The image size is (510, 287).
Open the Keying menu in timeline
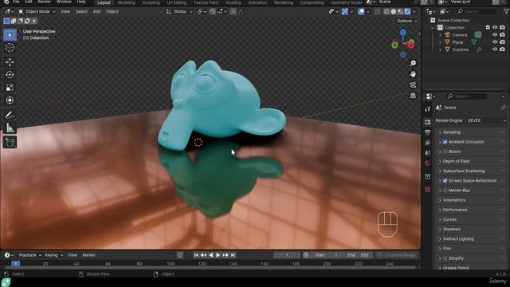pyautogui.click(x=53, y=255)
